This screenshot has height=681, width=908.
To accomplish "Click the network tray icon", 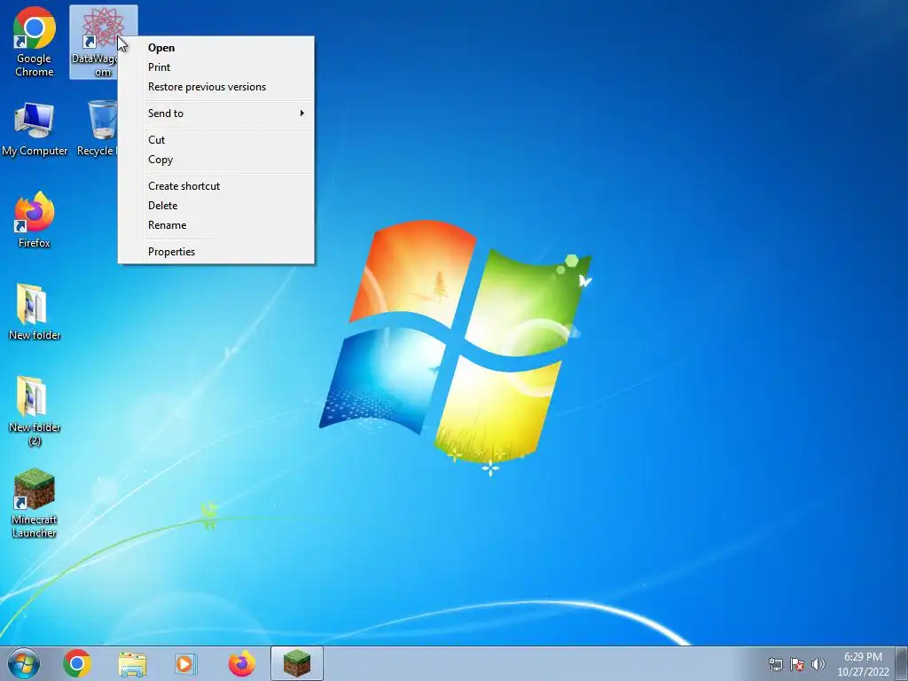I will (775, 664).
